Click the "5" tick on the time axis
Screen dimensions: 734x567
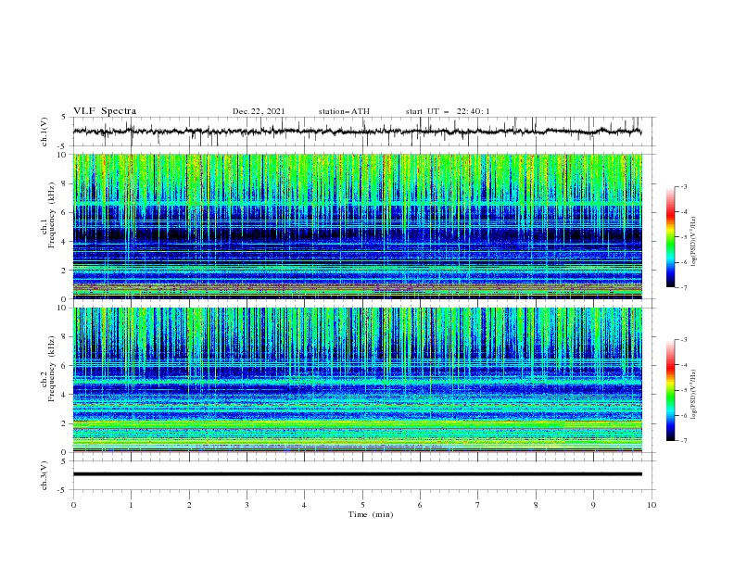tap(362, 505)
